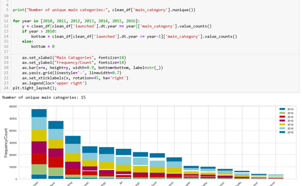Click the magenta segment of the tallest bar
The height and width of the screenshot is (186, 302).
tap(39, 147)
